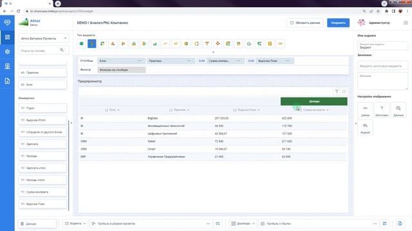Click the Siebel cell in table

pos(151,141)
